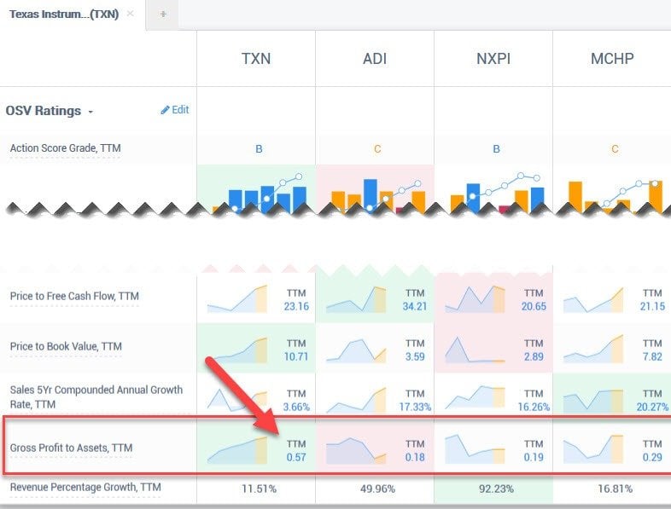
Task: Select the NXPI column header
Action: (x=494, y=59)
